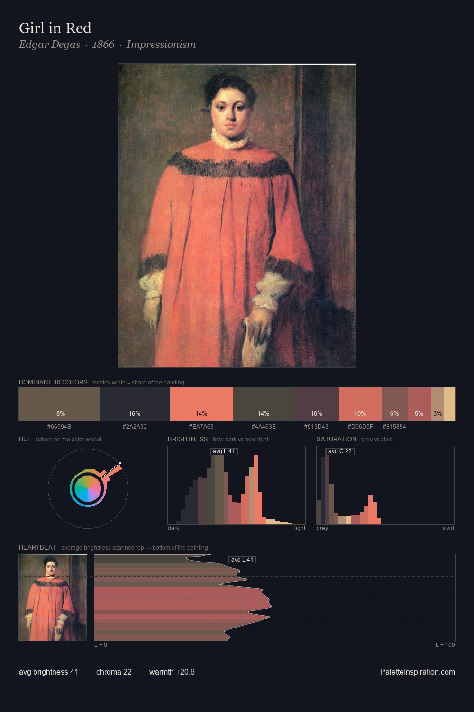This screenshot has height=712, width=474.
Task: Click the hex code '#66594B'
Action: (59, 427)
